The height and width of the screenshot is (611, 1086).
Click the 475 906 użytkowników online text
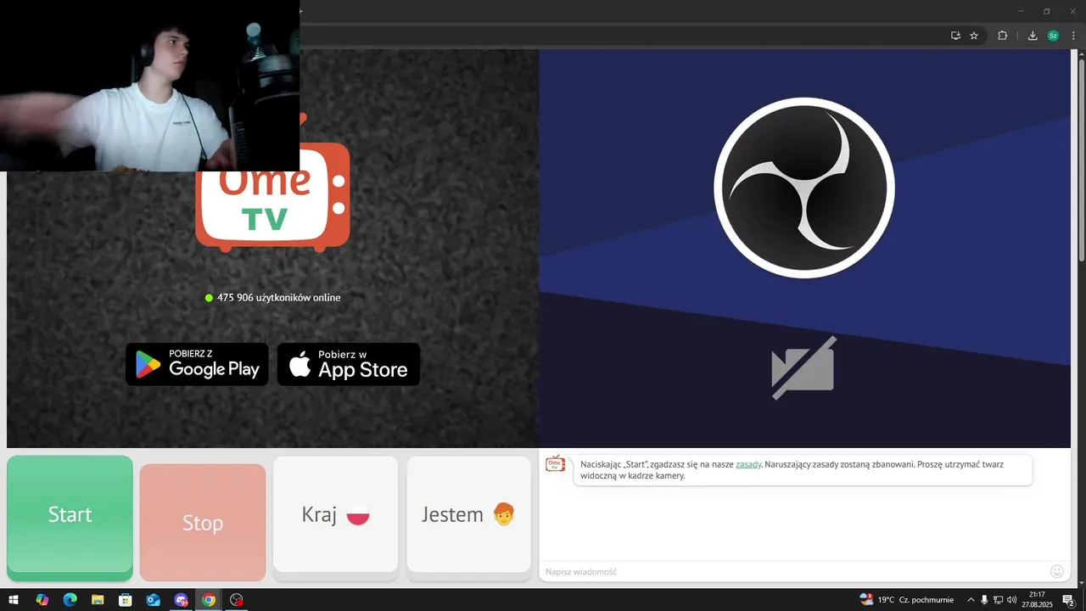coord(278,298)
